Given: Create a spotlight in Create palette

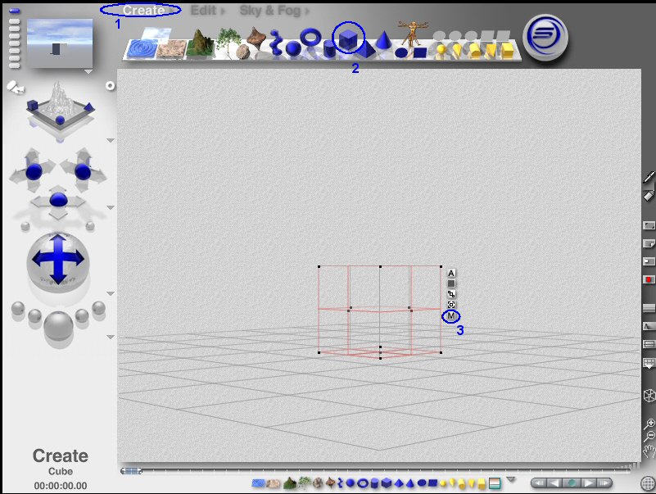Looking at the screenshot, I should coord(457,51).
